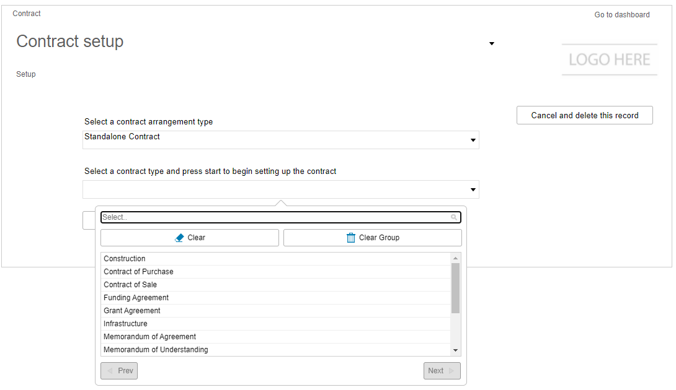This screenshot has height=390, width=676.
Task: Click the LOGO HERE image
Action: click(609, 59)
